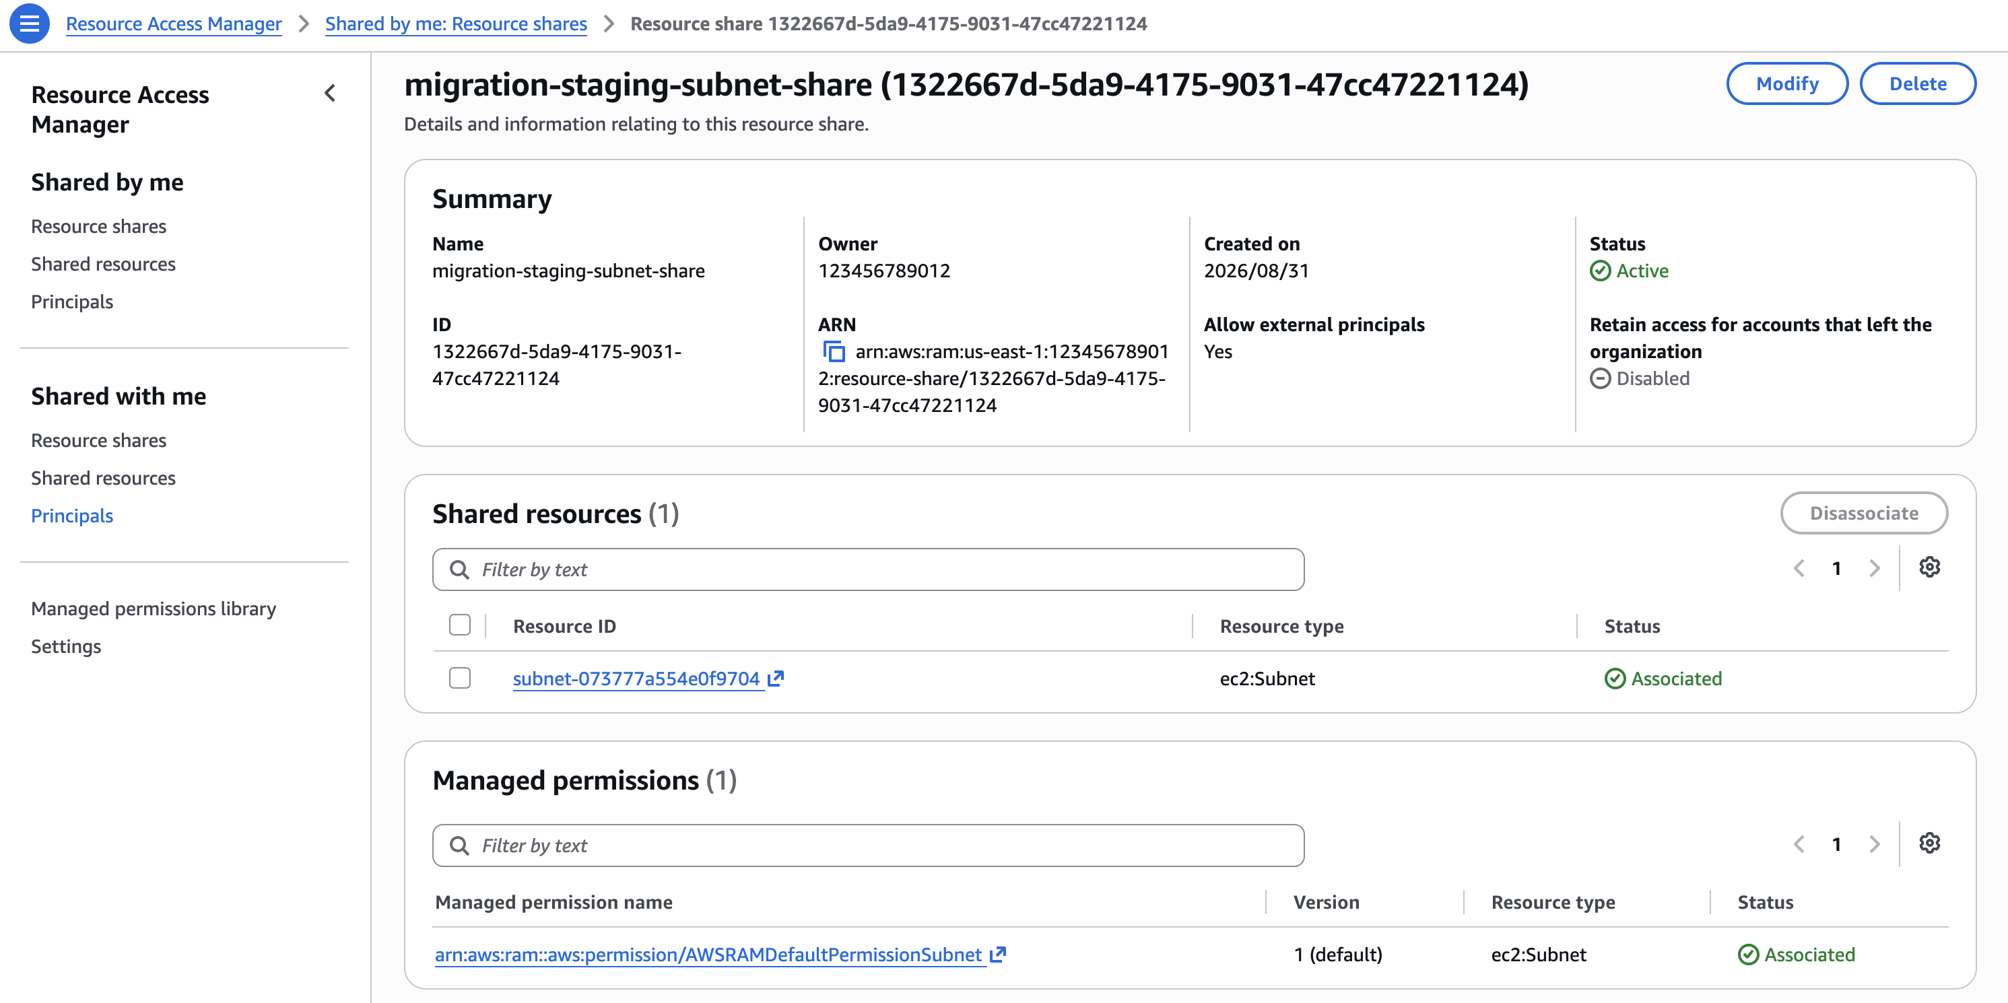Copy the ARN with the copy icon

(x=834, y=352)
